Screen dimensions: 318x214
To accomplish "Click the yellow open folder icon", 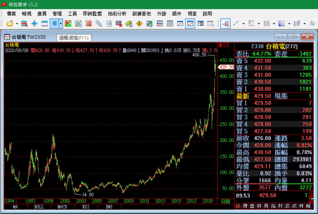I will tap(9, 23).
